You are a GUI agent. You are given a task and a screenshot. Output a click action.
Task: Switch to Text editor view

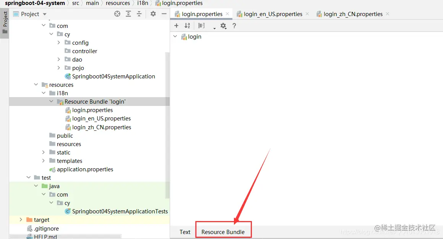(x=185, y=232)
